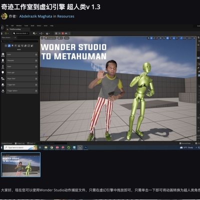Toggle grid snapping in viewport toolbar
The width and height of the screenshot is (200, 200).
point(167,38)
